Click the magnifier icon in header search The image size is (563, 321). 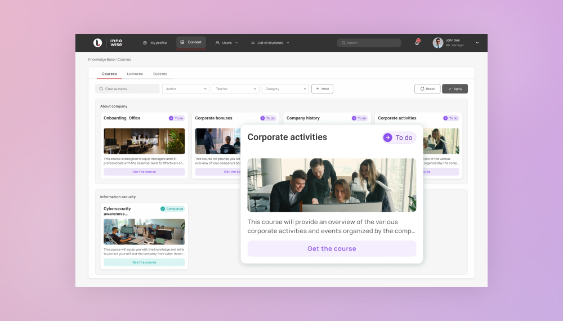click(x=343, y=43)
